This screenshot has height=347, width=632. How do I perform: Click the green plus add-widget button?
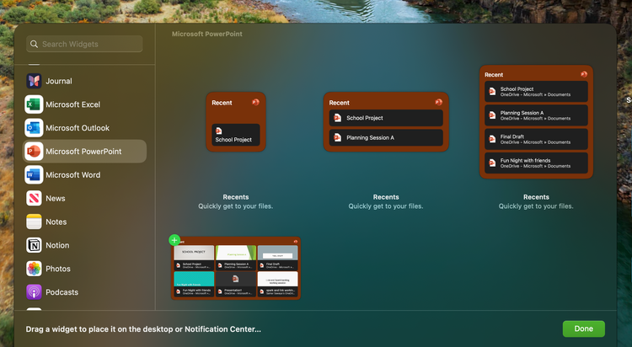click(x=174, y=240)
